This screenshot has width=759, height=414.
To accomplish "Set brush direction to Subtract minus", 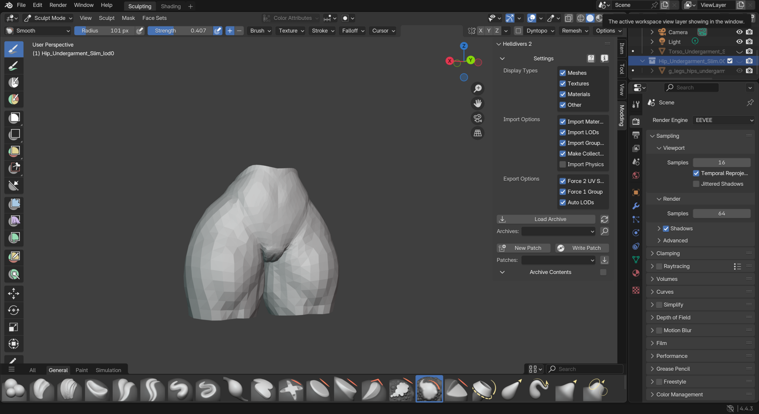I will coord(239,31).
